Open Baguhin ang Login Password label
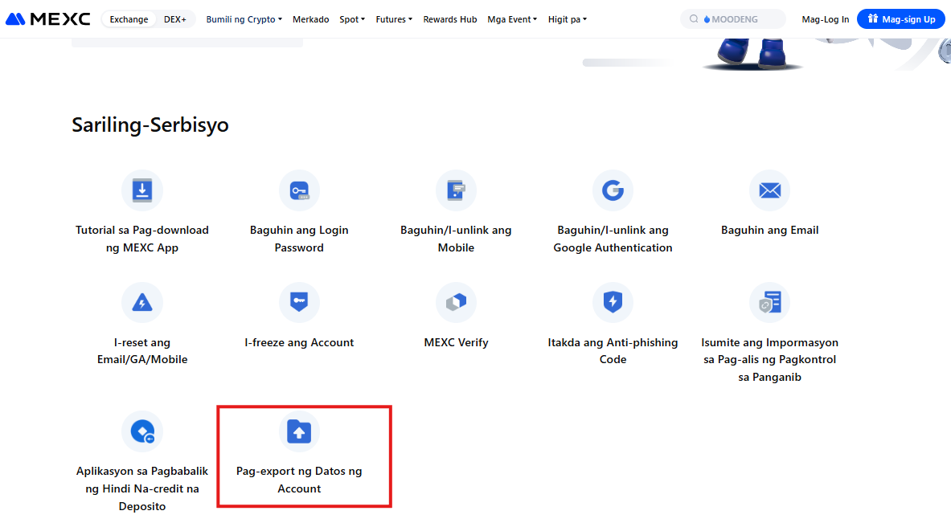 [299, 239]
